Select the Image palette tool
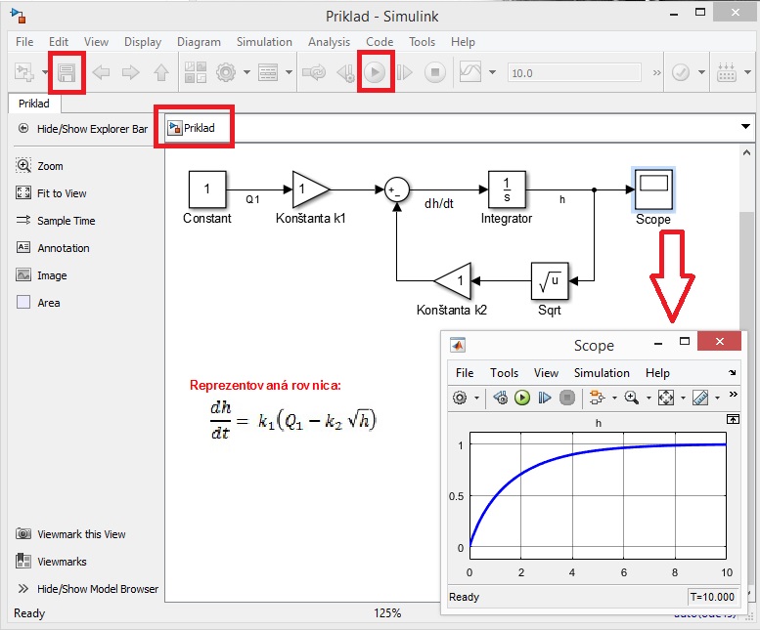This screenshot has width=760, height=630. click(x=41, y=275)
